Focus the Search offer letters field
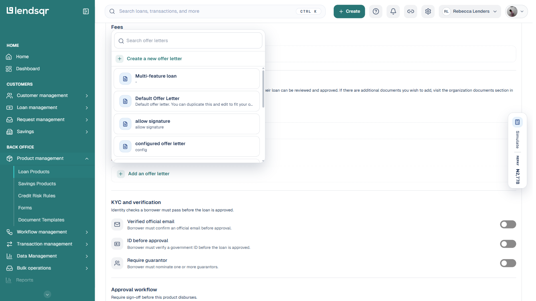Screen dimensions: 536x301 (188, 41)
